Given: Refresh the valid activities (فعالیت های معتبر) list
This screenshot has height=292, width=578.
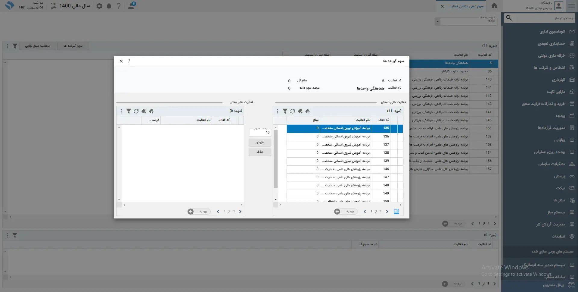Looking at the screenshot, I should click(136, 111).
